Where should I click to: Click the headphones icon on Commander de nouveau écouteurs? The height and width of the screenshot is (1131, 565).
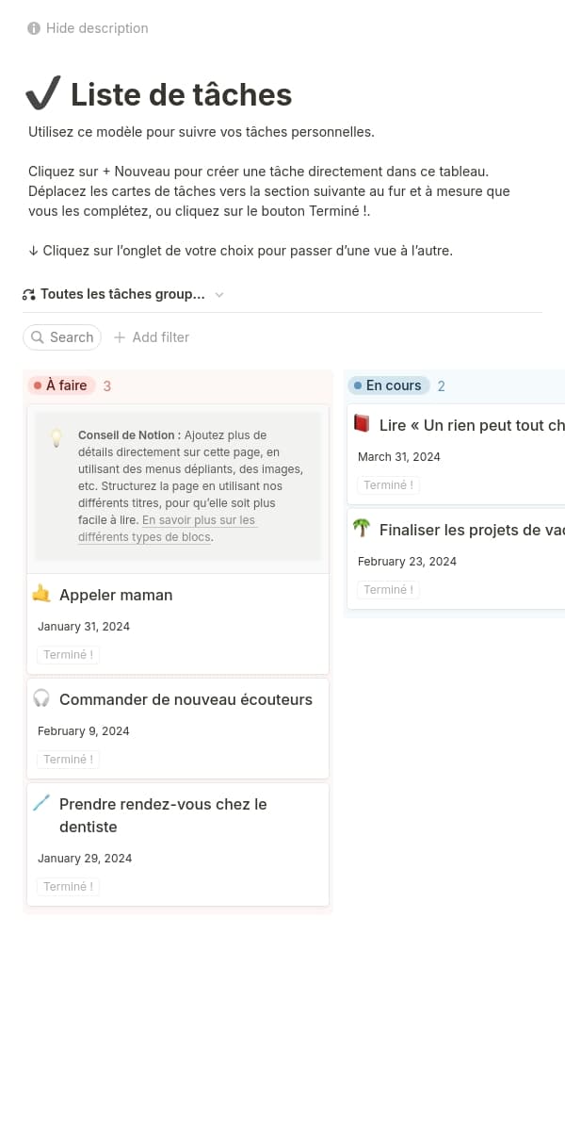pyautogui.click(x=41, y=698)
